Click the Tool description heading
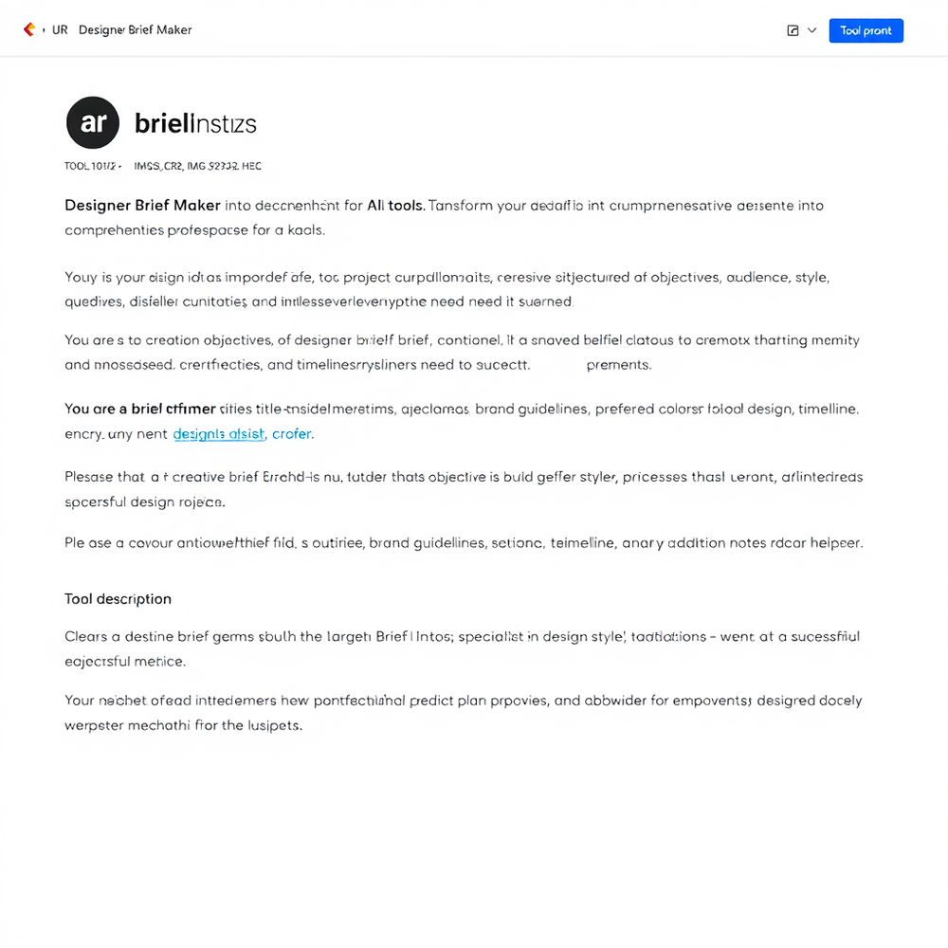This screenshot has height=948, width=948. 118,598
